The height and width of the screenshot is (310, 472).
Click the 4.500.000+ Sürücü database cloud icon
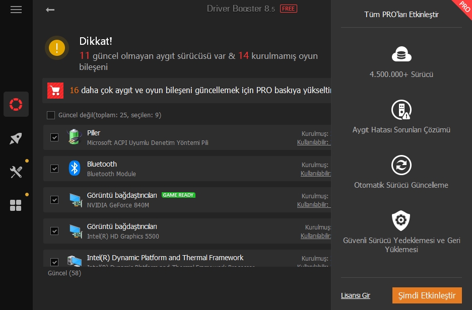coord(401,54)
